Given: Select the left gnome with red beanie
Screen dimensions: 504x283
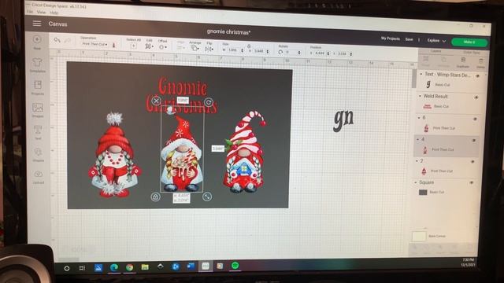Looking at the screenshot, I should pos(114,155).
